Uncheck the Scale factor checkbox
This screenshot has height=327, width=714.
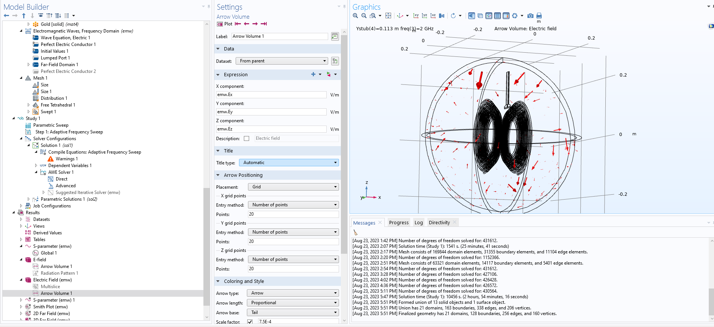[250, 322]
